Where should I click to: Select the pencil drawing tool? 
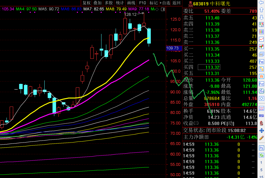pyautogui.click(x=261, y=138)
